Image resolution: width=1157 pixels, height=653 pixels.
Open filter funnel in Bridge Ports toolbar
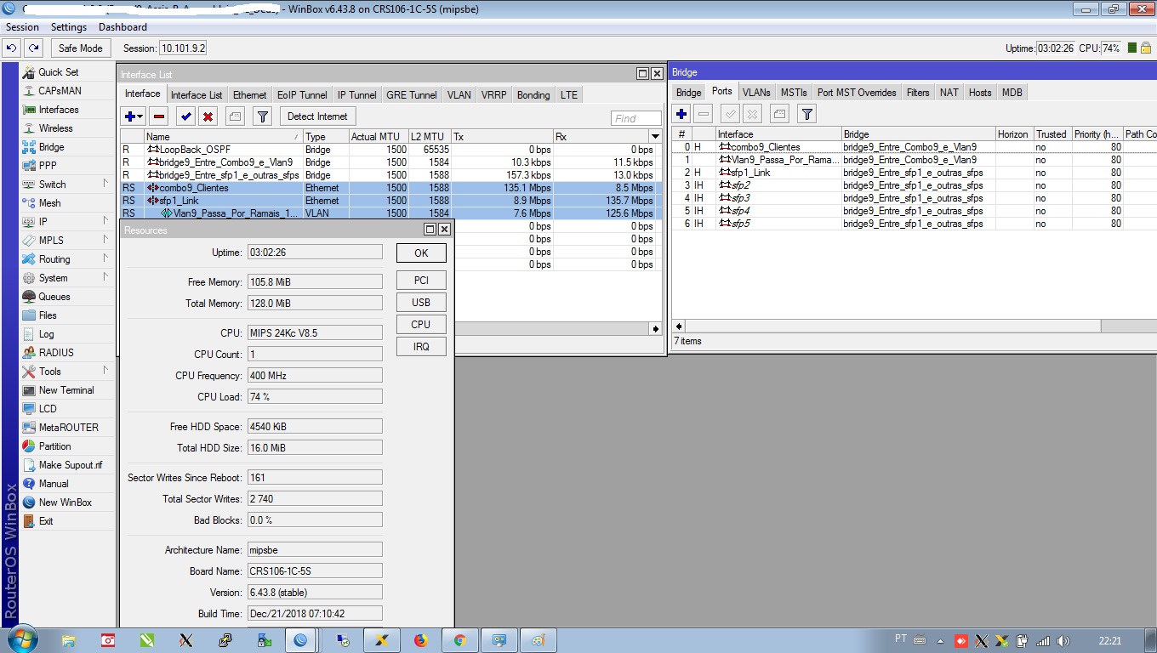806,114
